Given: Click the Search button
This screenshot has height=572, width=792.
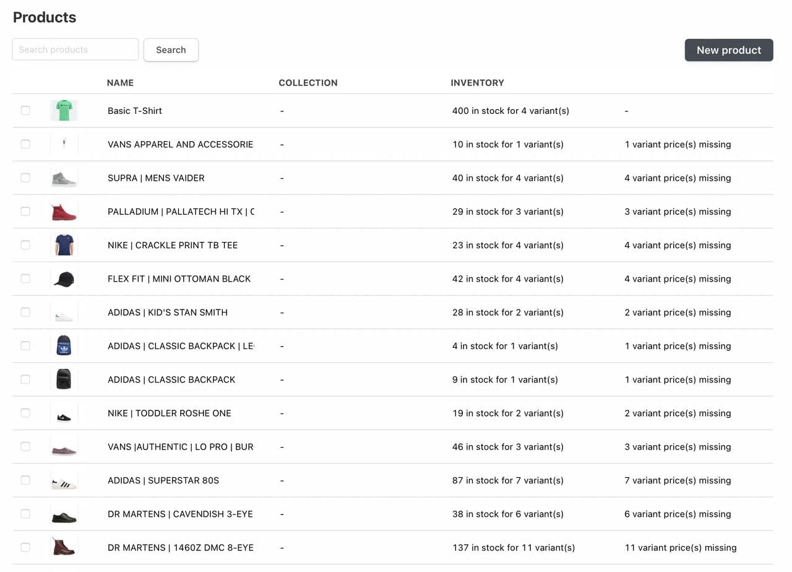Looking at the screenshot, I should coord(171,50).
